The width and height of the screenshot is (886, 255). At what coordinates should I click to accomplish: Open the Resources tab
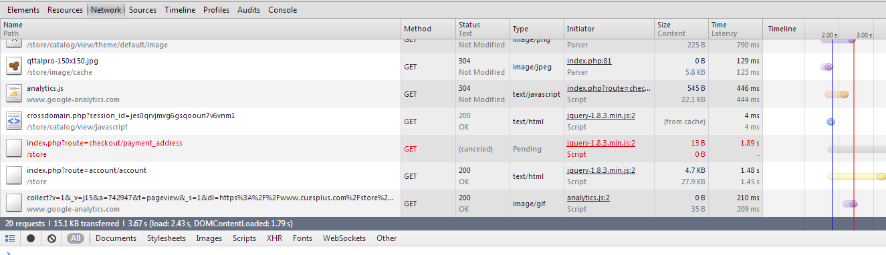pyautogui.click(x=66, y=10)
